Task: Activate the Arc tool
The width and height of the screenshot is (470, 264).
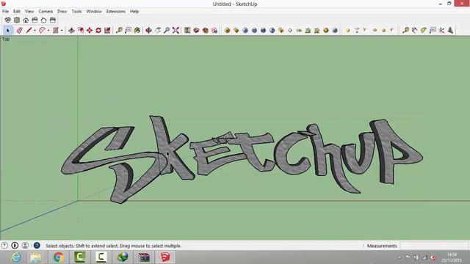Action: pos(43,30)
